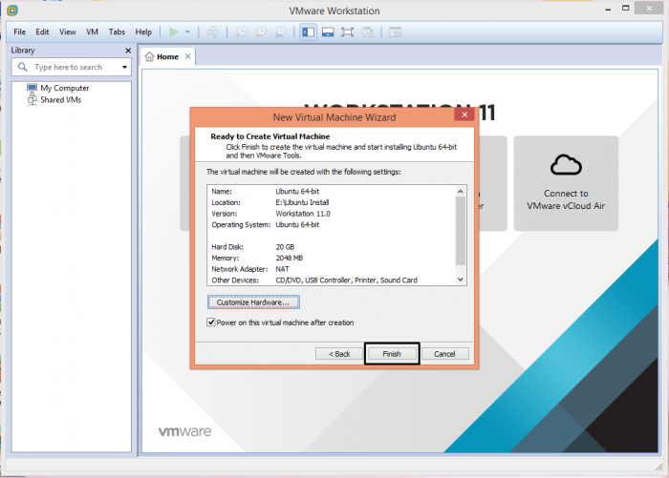This screenshot has width=669, height=478.
Task: Click the green Power On play icon
Action: pos(173,31)
